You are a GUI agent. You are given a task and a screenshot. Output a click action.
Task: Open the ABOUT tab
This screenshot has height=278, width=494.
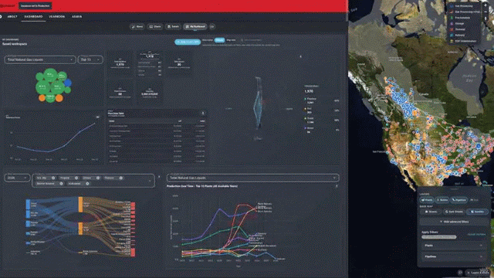[x=12, y=16]
